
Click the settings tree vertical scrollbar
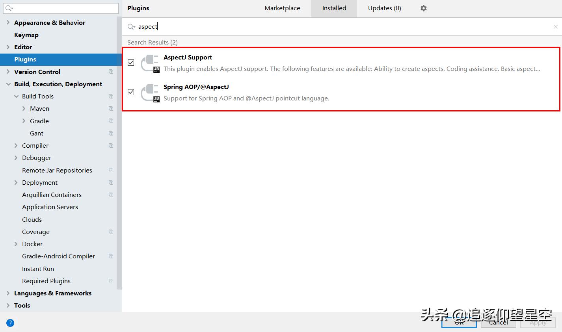[119, 154]
